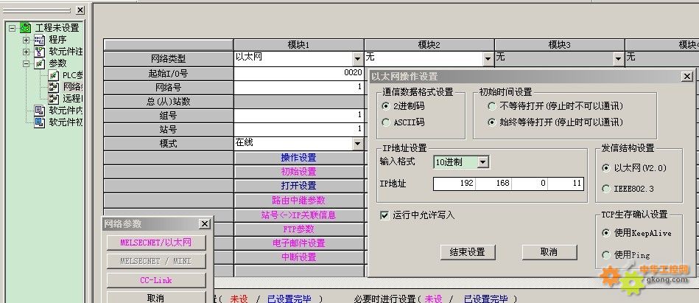Click 取消 in 以太网操作设置 dialog

point(549,252)
